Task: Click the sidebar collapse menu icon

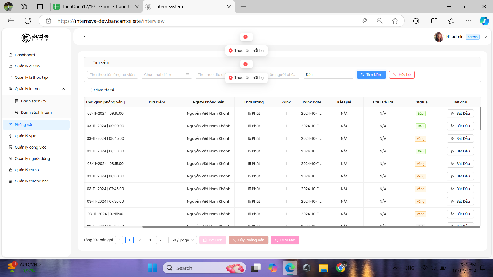Action: 86,37
